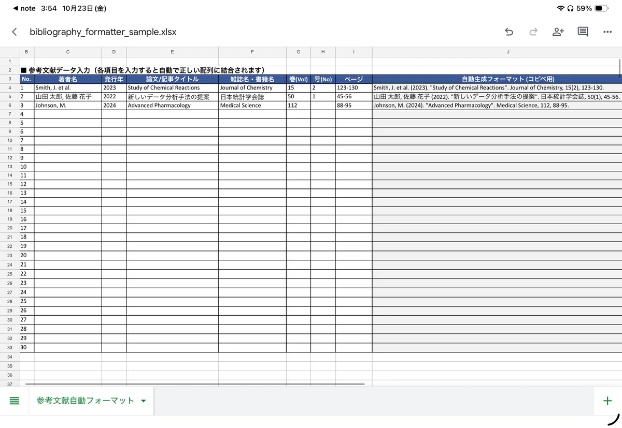Select title cell Study of Chemical Reactions

pos(172,88)
